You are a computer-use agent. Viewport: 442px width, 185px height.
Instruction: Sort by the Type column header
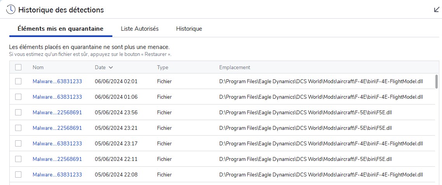[x=162, y=67]
